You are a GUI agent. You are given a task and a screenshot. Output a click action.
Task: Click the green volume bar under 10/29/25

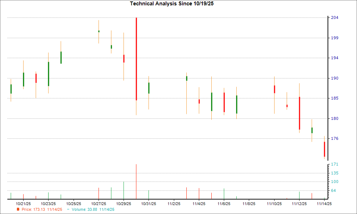[x=124, y=189]
